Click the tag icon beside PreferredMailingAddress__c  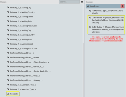click(x=8, y=53)
